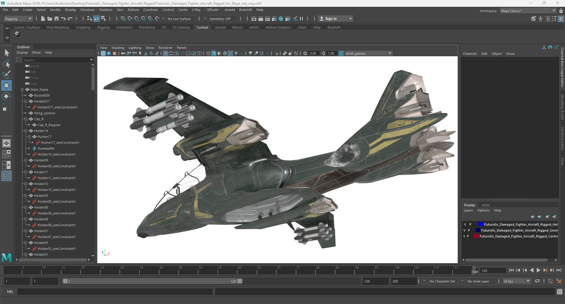The image size is (565, 304).
Task: Open the Sign In dropdown
Action: [335, 19]
